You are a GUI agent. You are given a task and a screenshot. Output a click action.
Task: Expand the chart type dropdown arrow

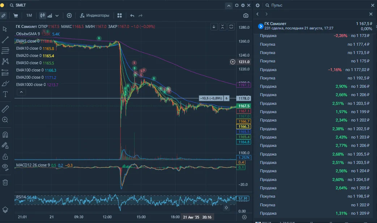coord(57,16)
